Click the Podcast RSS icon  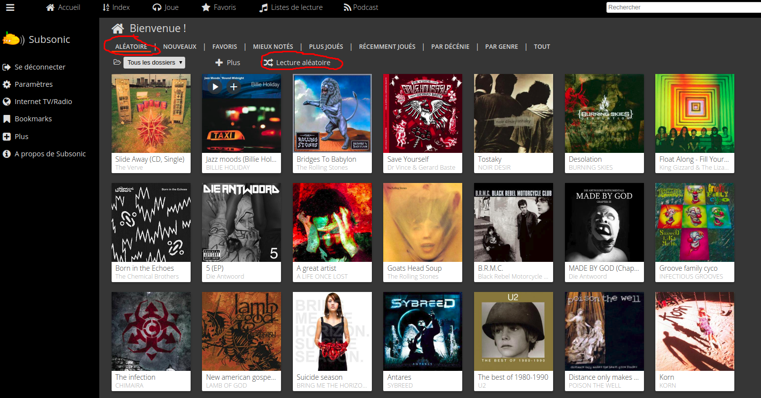point(348,7)
